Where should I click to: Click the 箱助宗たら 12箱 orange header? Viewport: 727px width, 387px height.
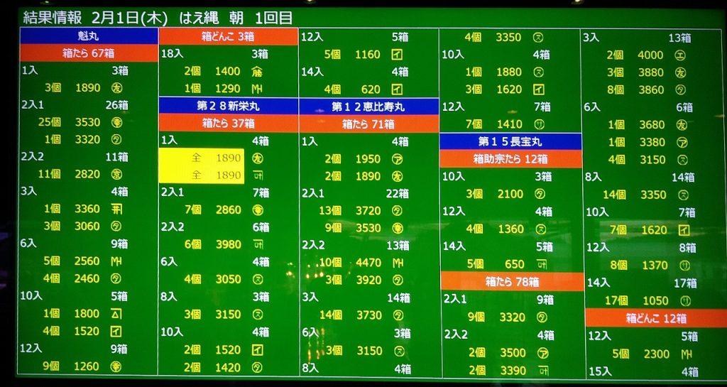click(x=510, y=159)
